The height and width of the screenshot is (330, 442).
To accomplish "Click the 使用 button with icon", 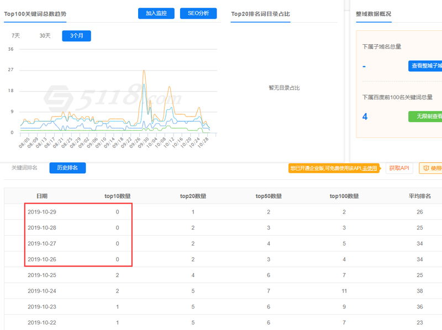I will point(431,168).
